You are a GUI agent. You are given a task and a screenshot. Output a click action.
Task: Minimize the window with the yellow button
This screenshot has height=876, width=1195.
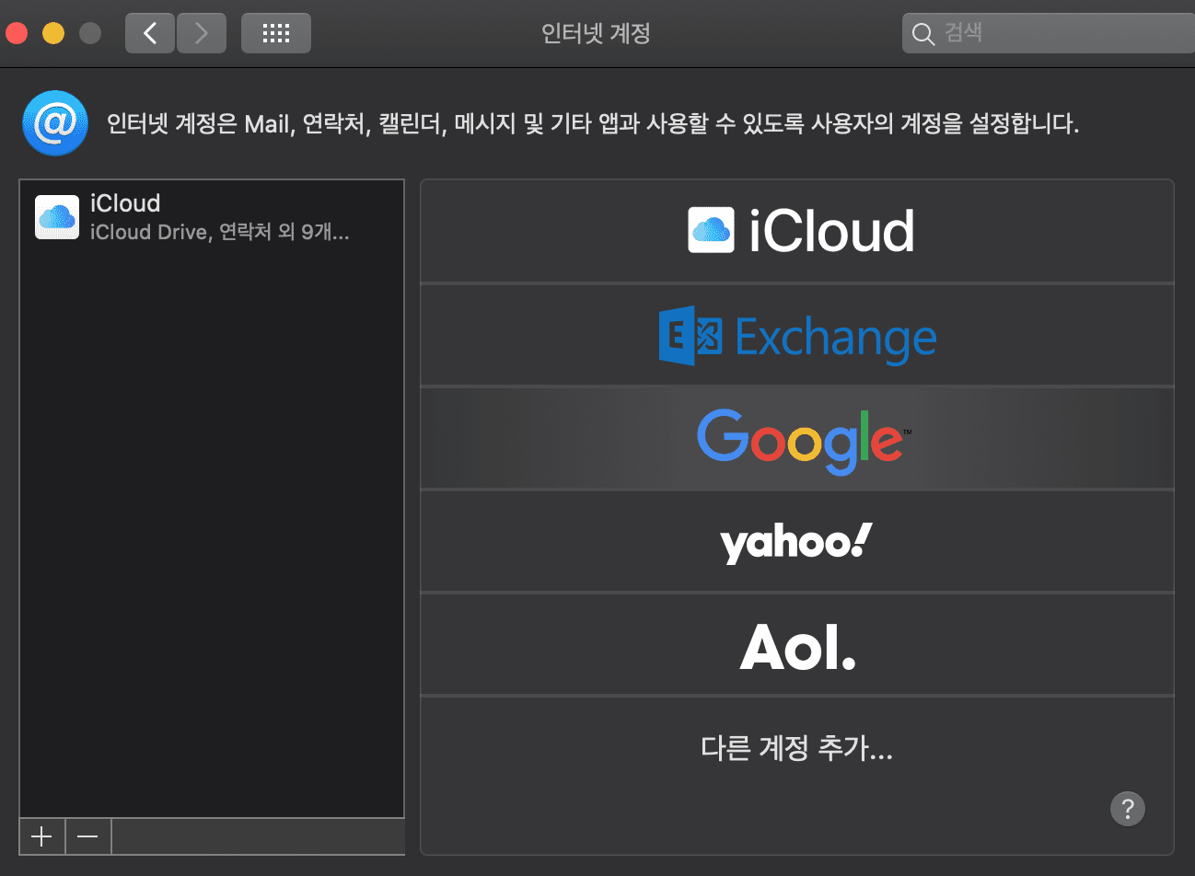coord(53,34)
